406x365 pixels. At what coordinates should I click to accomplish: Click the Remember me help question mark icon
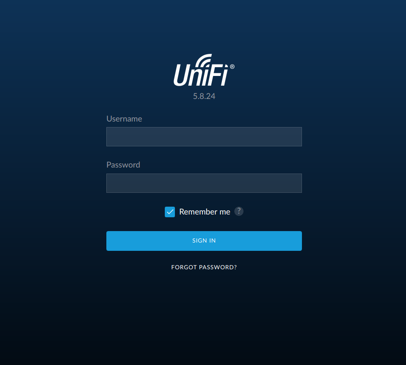239,211
